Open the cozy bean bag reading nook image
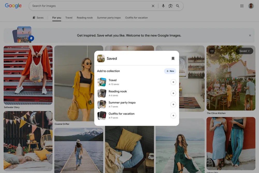 (129, 150)
